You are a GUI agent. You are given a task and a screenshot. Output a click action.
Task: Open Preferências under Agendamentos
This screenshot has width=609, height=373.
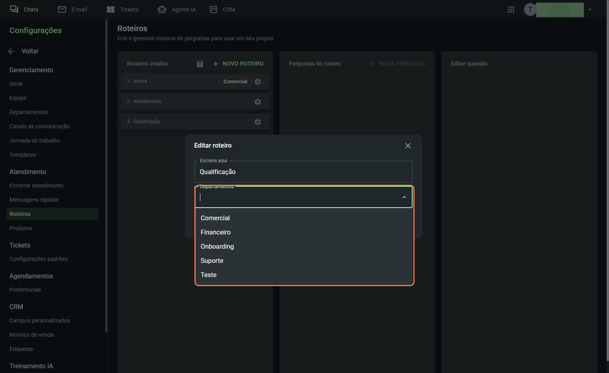click(25, 290)
